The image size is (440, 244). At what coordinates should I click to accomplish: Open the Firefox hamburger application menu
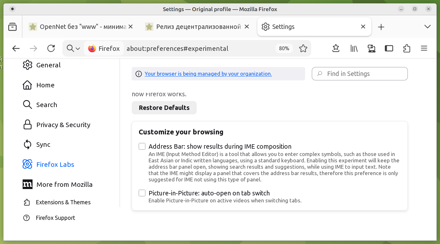click(424, 48)
